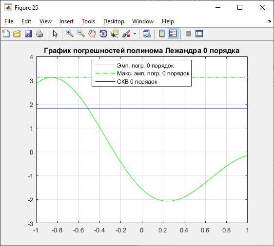The height and width of the screenshot is (246, 274).
Task: Turn on the Data Cursor tool
Action: (115, 34)
